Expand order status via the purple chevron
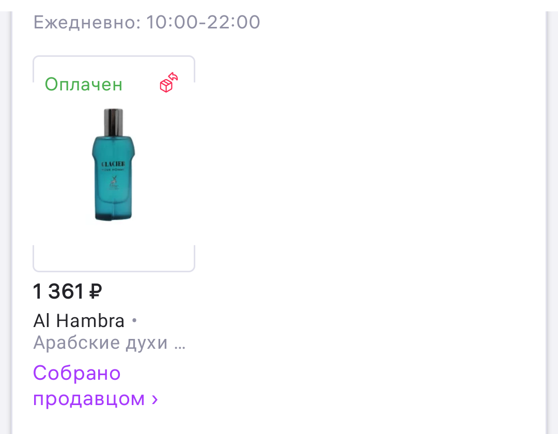This screenshot has width=558, height=434. click(x=154, y=399)
